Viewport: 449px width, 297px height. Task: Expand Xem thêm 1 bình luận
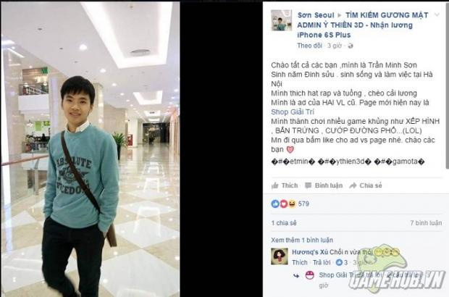click(x=302, y=240)
